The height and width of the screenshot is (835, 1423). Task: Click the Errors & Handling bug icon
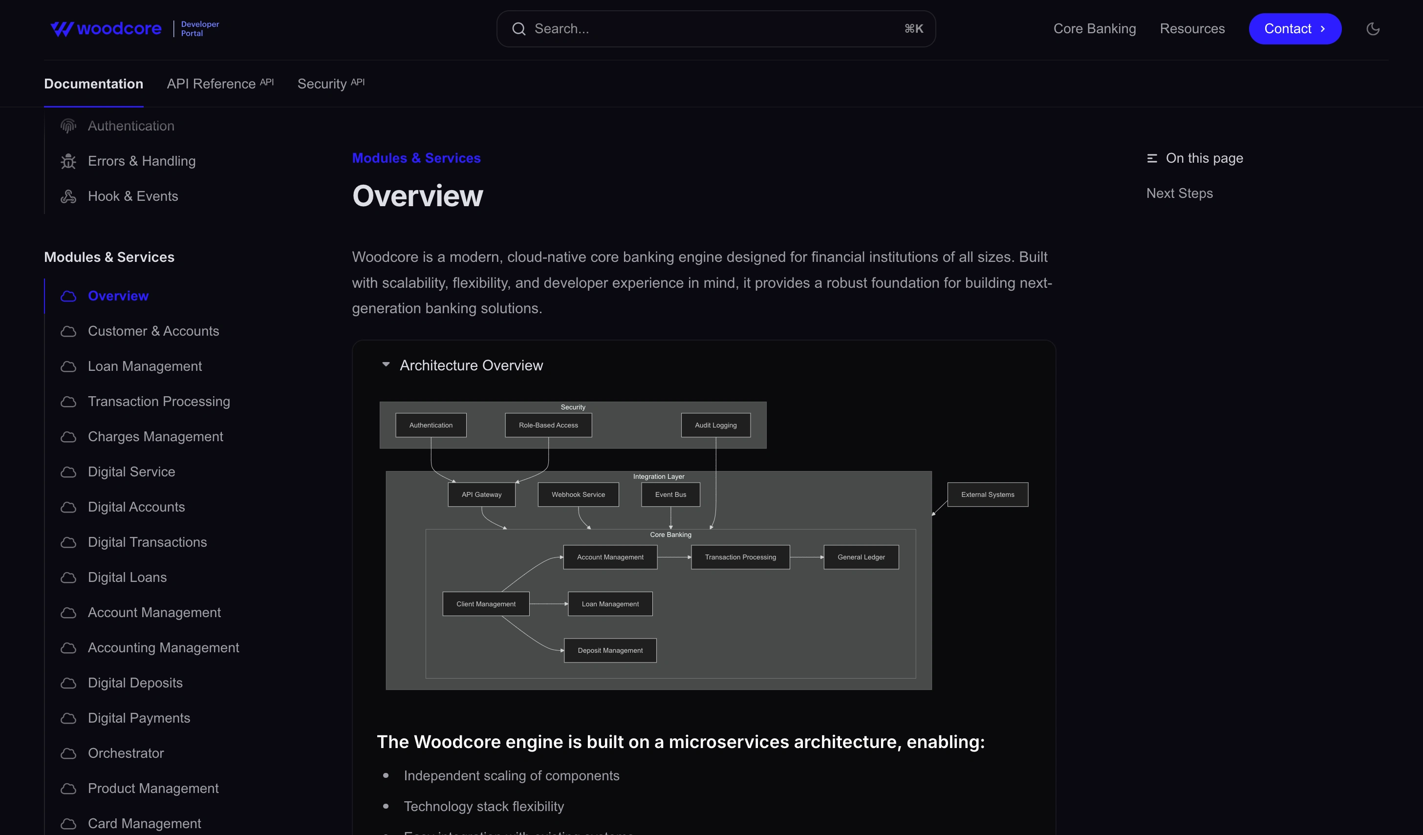click(68, 161)
